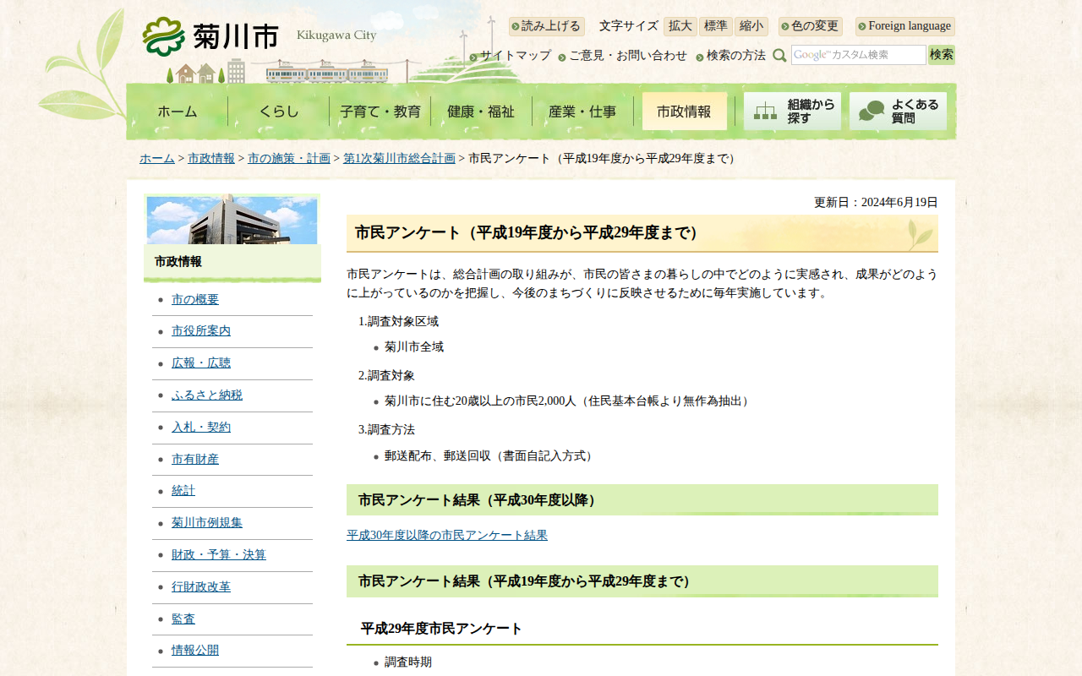
Task: Open 統計 sidebar link
Action: 183,491
